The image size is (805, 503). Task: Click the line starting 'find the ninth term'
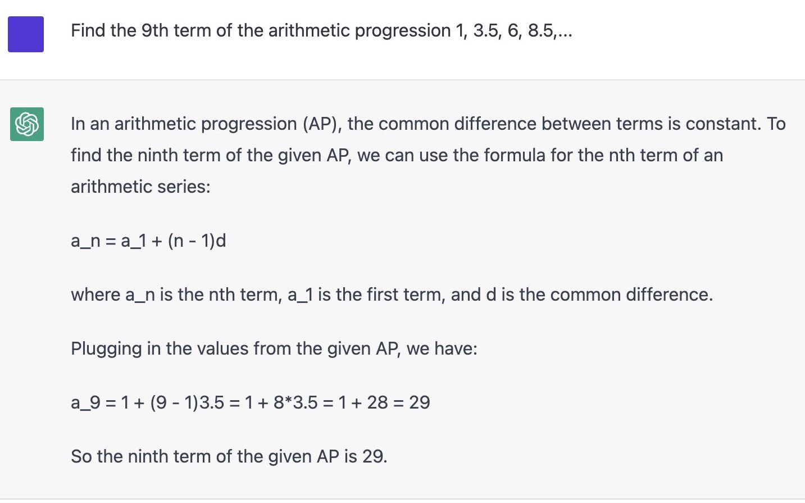(397, 155)
